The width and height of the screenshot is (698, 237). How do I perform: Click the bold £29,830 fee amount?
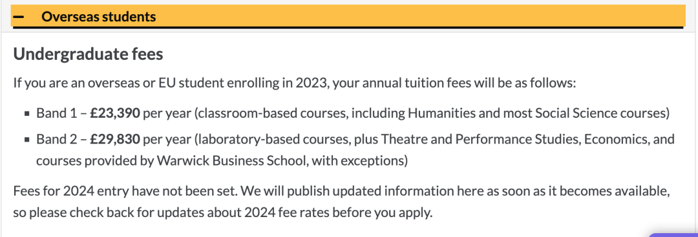click(x=115, y=139)
